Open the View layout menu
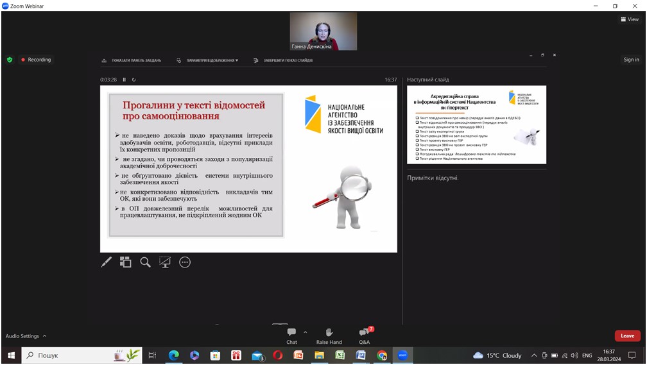Viewport: 647px width, 365px height. coord(630,19)
